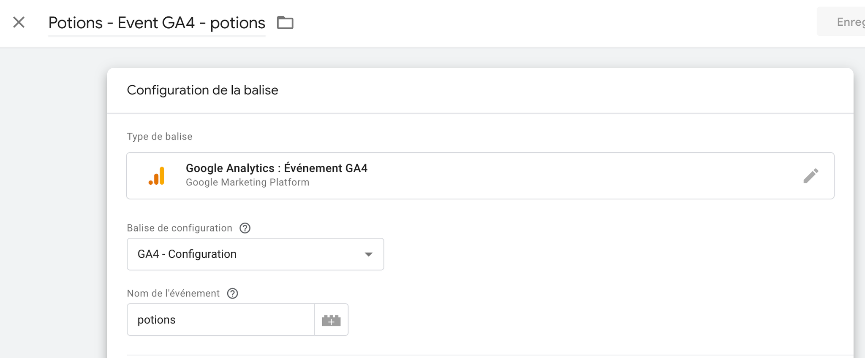
Task: Close the tag editor with the X icon
Action: pos(19,22)
